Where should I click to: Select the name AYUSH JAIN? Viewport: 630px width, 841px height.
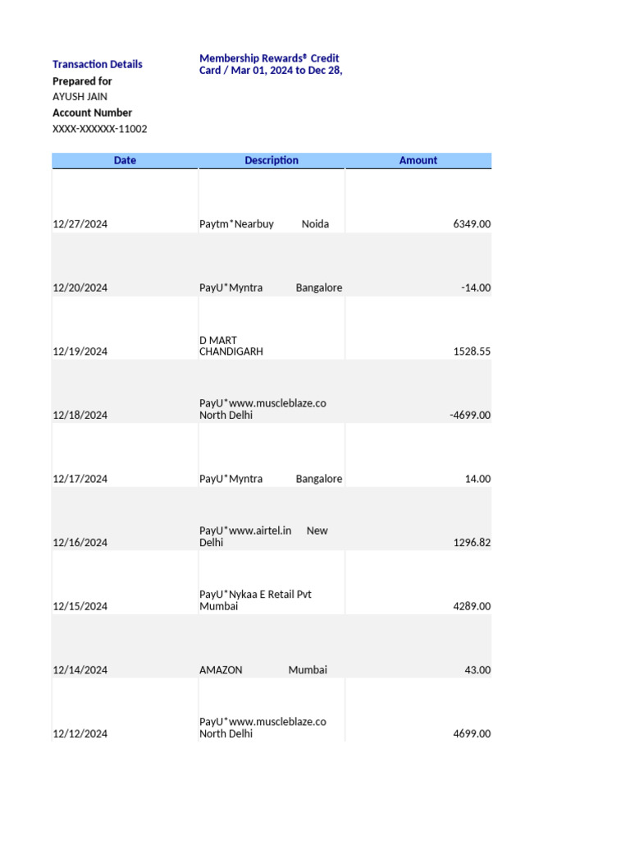click(x=80, y=97)
